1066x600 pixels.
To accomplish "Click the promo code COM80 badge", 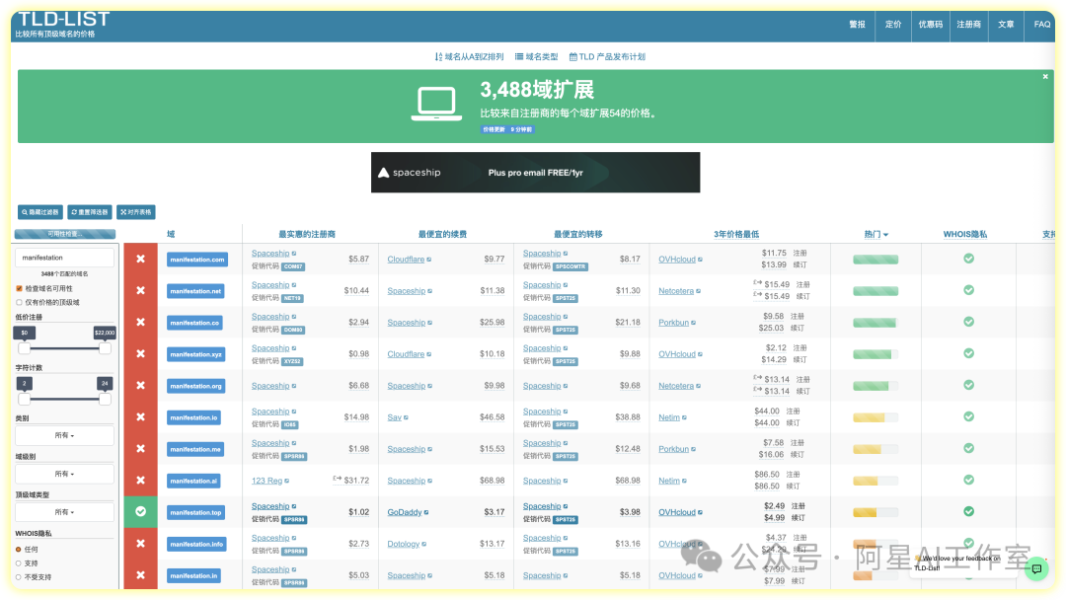I will point(293,330).
